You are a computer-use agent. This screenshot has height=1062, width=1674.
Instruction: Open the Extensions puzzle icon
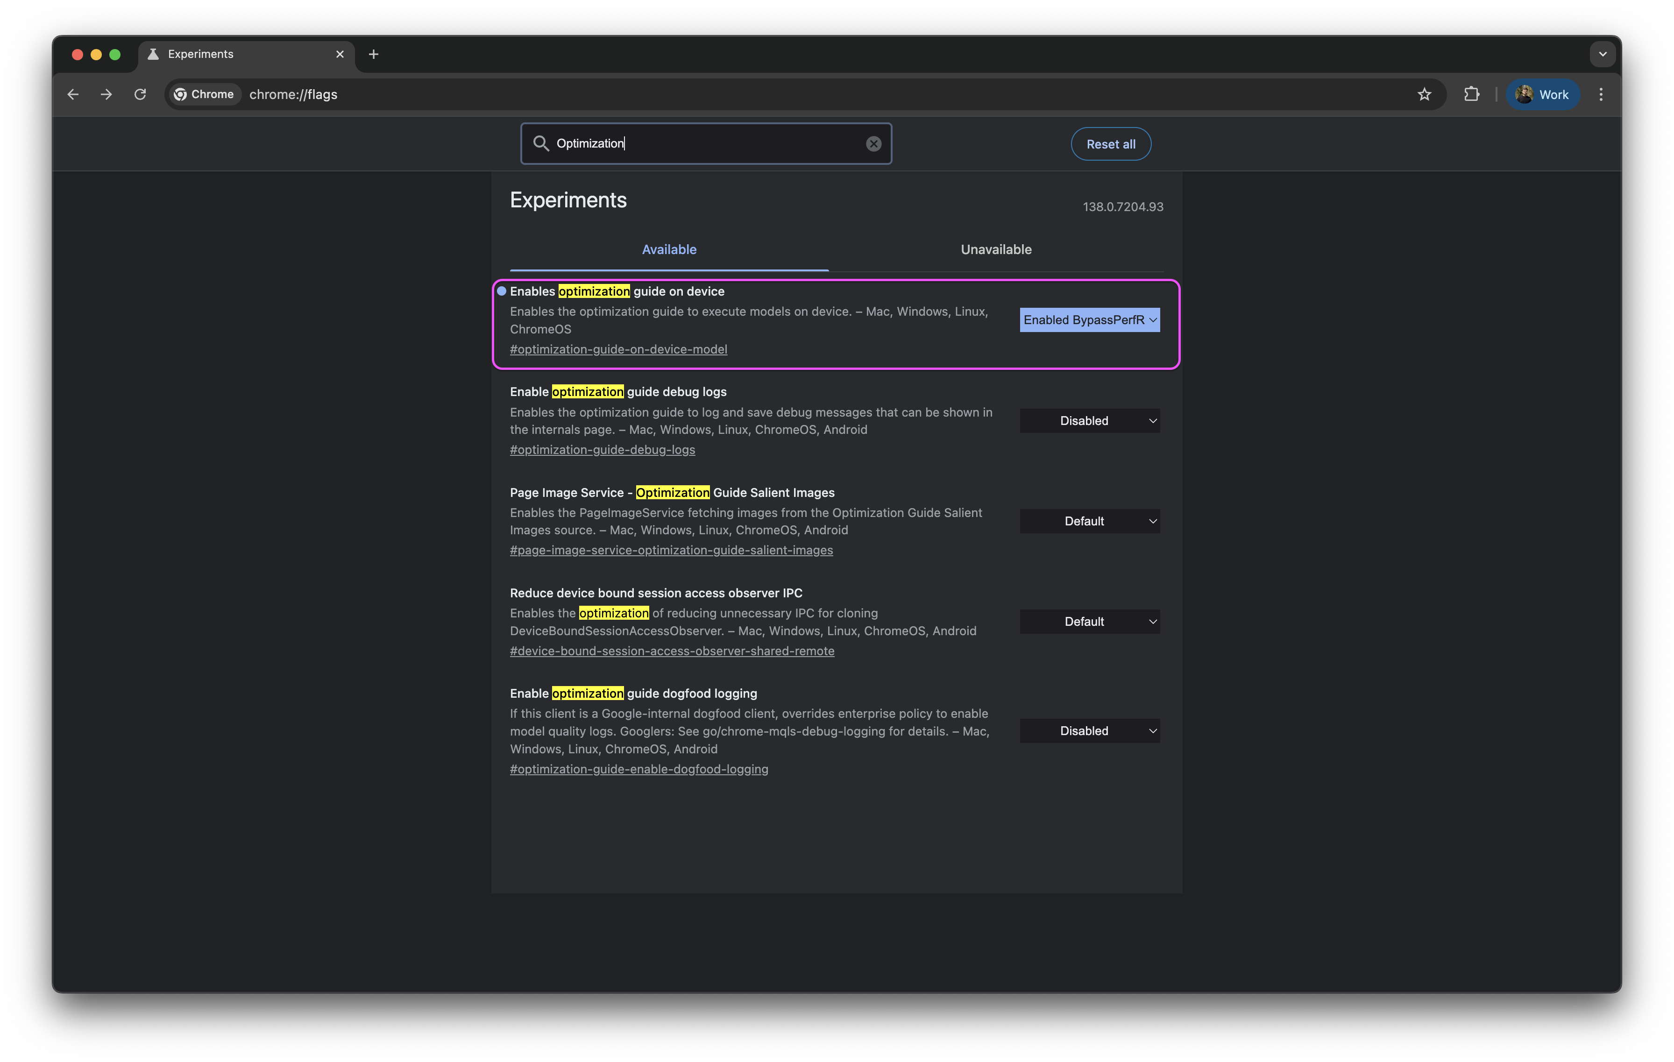coord(1471,94)
